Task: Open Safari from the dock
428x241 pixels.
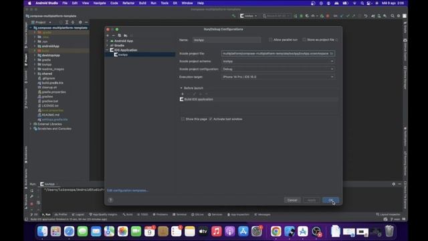Action: [69, 232]
